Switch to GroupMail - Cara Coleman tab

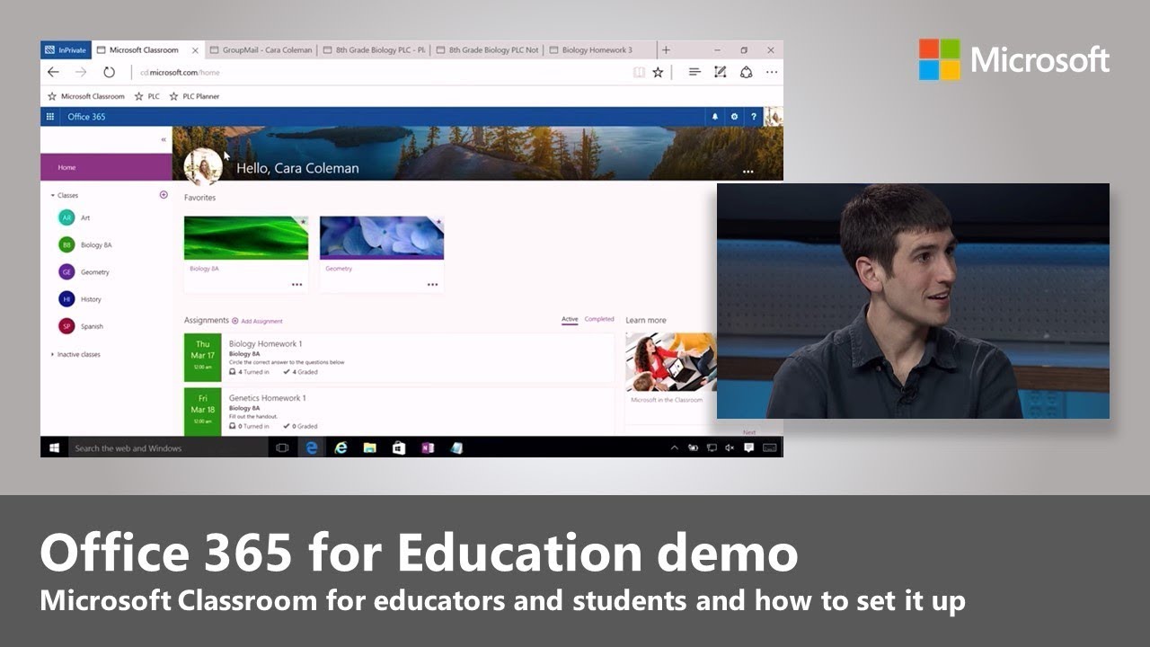click(261, 50)
